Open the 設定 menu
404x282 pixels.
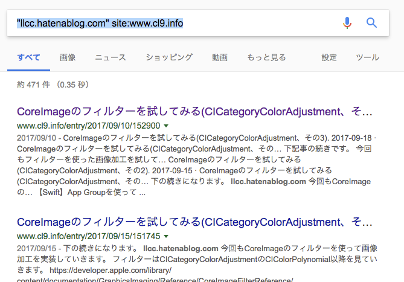click(x=329, y=57)
